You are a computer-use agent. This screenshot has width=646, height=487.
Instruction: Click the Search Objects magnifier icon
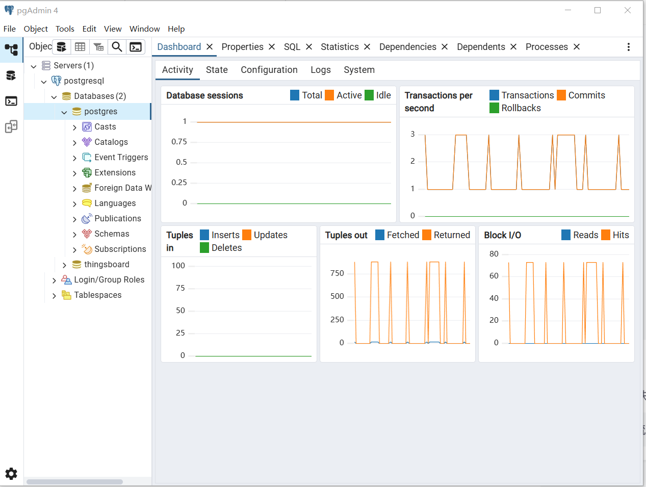pyautogui.click(x=117, y=47)
